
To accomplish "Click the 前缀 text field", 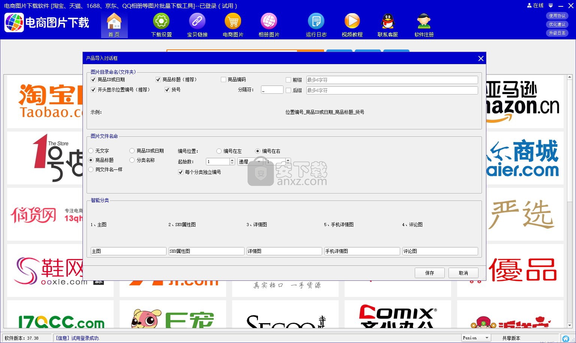I will [392, 80].
